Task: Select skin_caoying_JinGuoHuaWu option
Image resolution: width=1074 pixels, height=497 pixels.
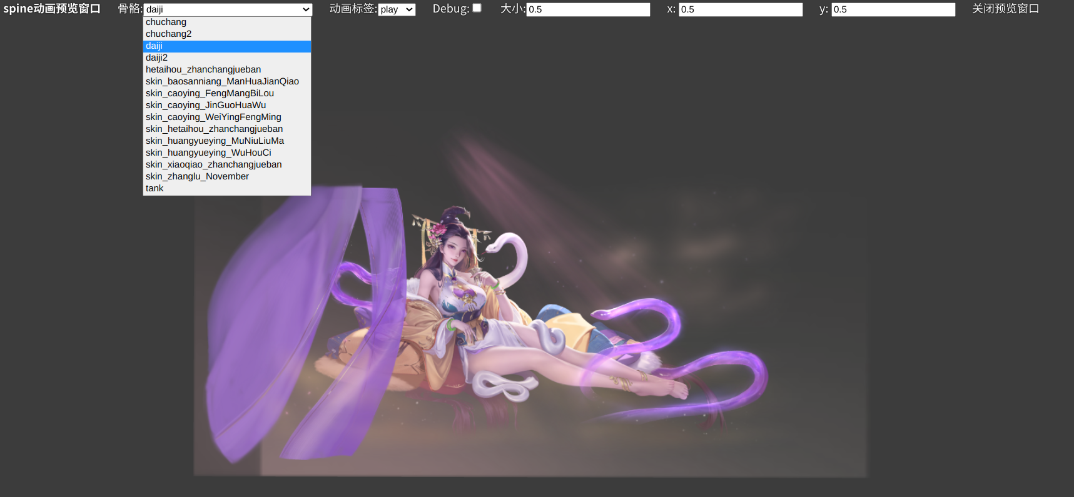Action: (x=227, y=105)
